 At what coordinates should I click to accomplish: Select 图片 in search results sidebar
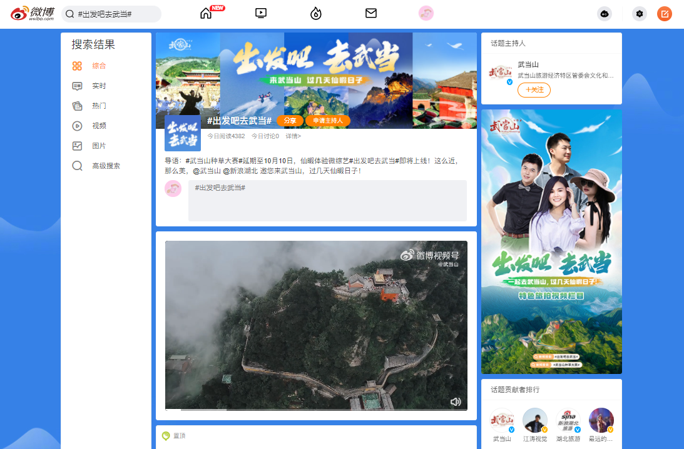pos(99,146)
